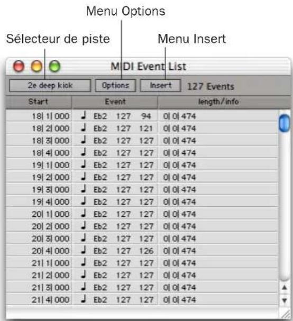Viewport: 293px width, 321px height.
Task: Select note icon in row 18|4|000
Action: click(x=83, y=152)
